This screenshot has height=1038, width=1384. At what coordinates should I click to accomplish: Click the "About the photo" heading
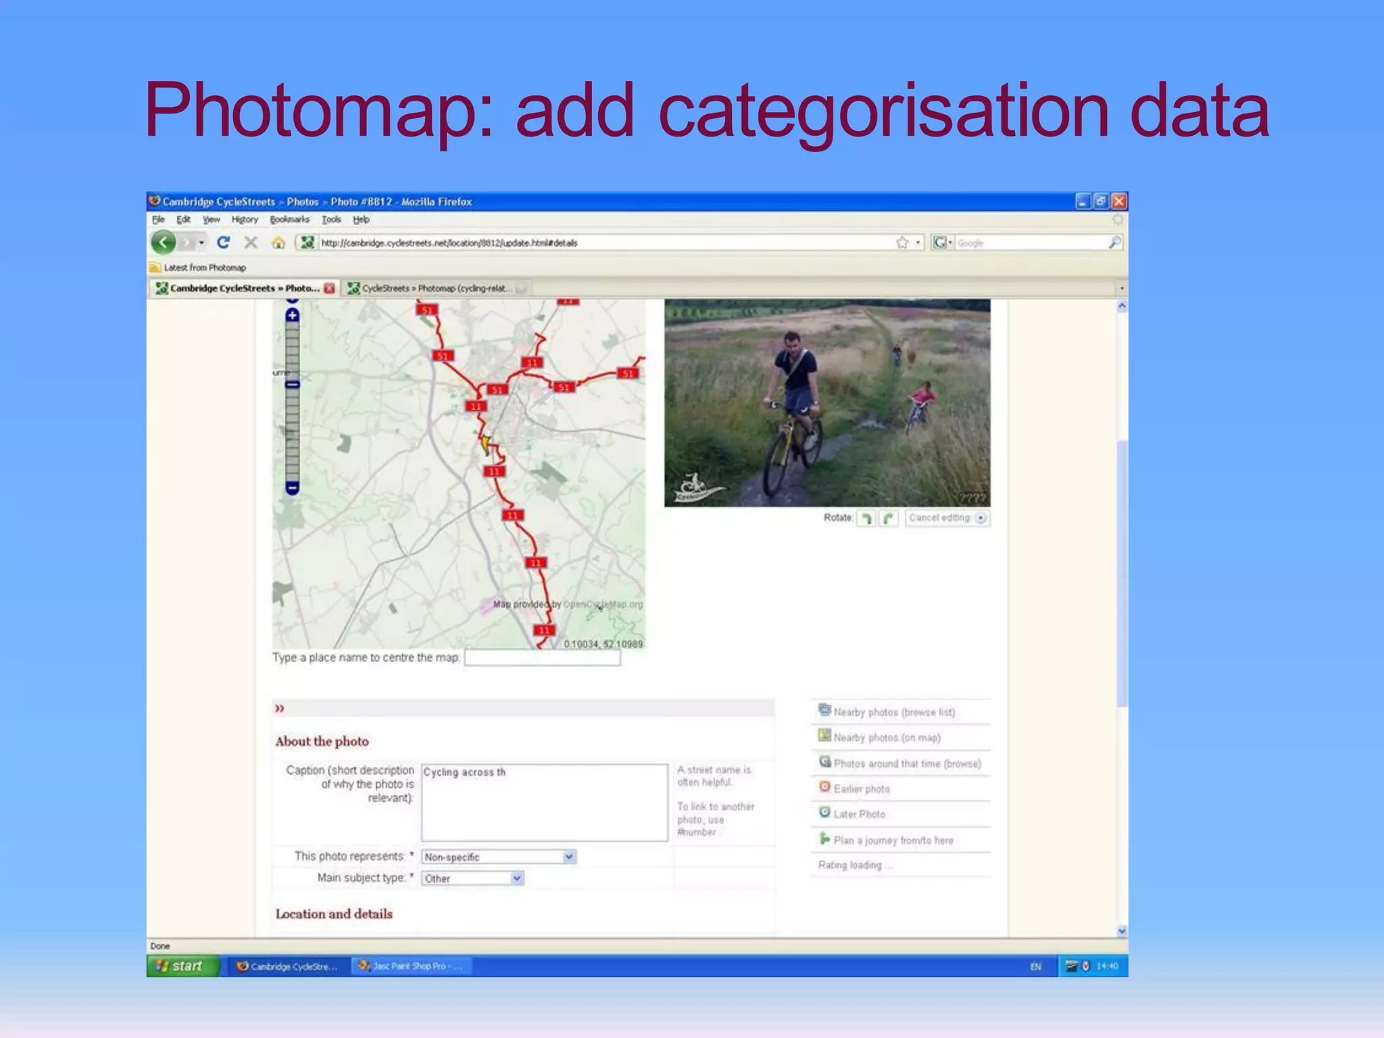tap(322, 741)
